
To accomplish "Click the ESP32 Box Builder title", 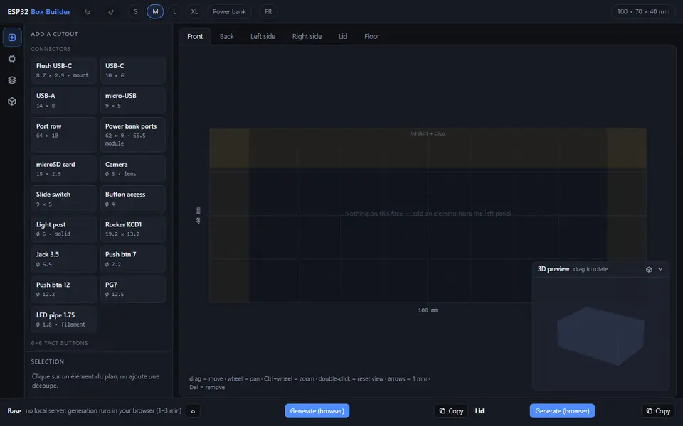I will coord(38,12).
